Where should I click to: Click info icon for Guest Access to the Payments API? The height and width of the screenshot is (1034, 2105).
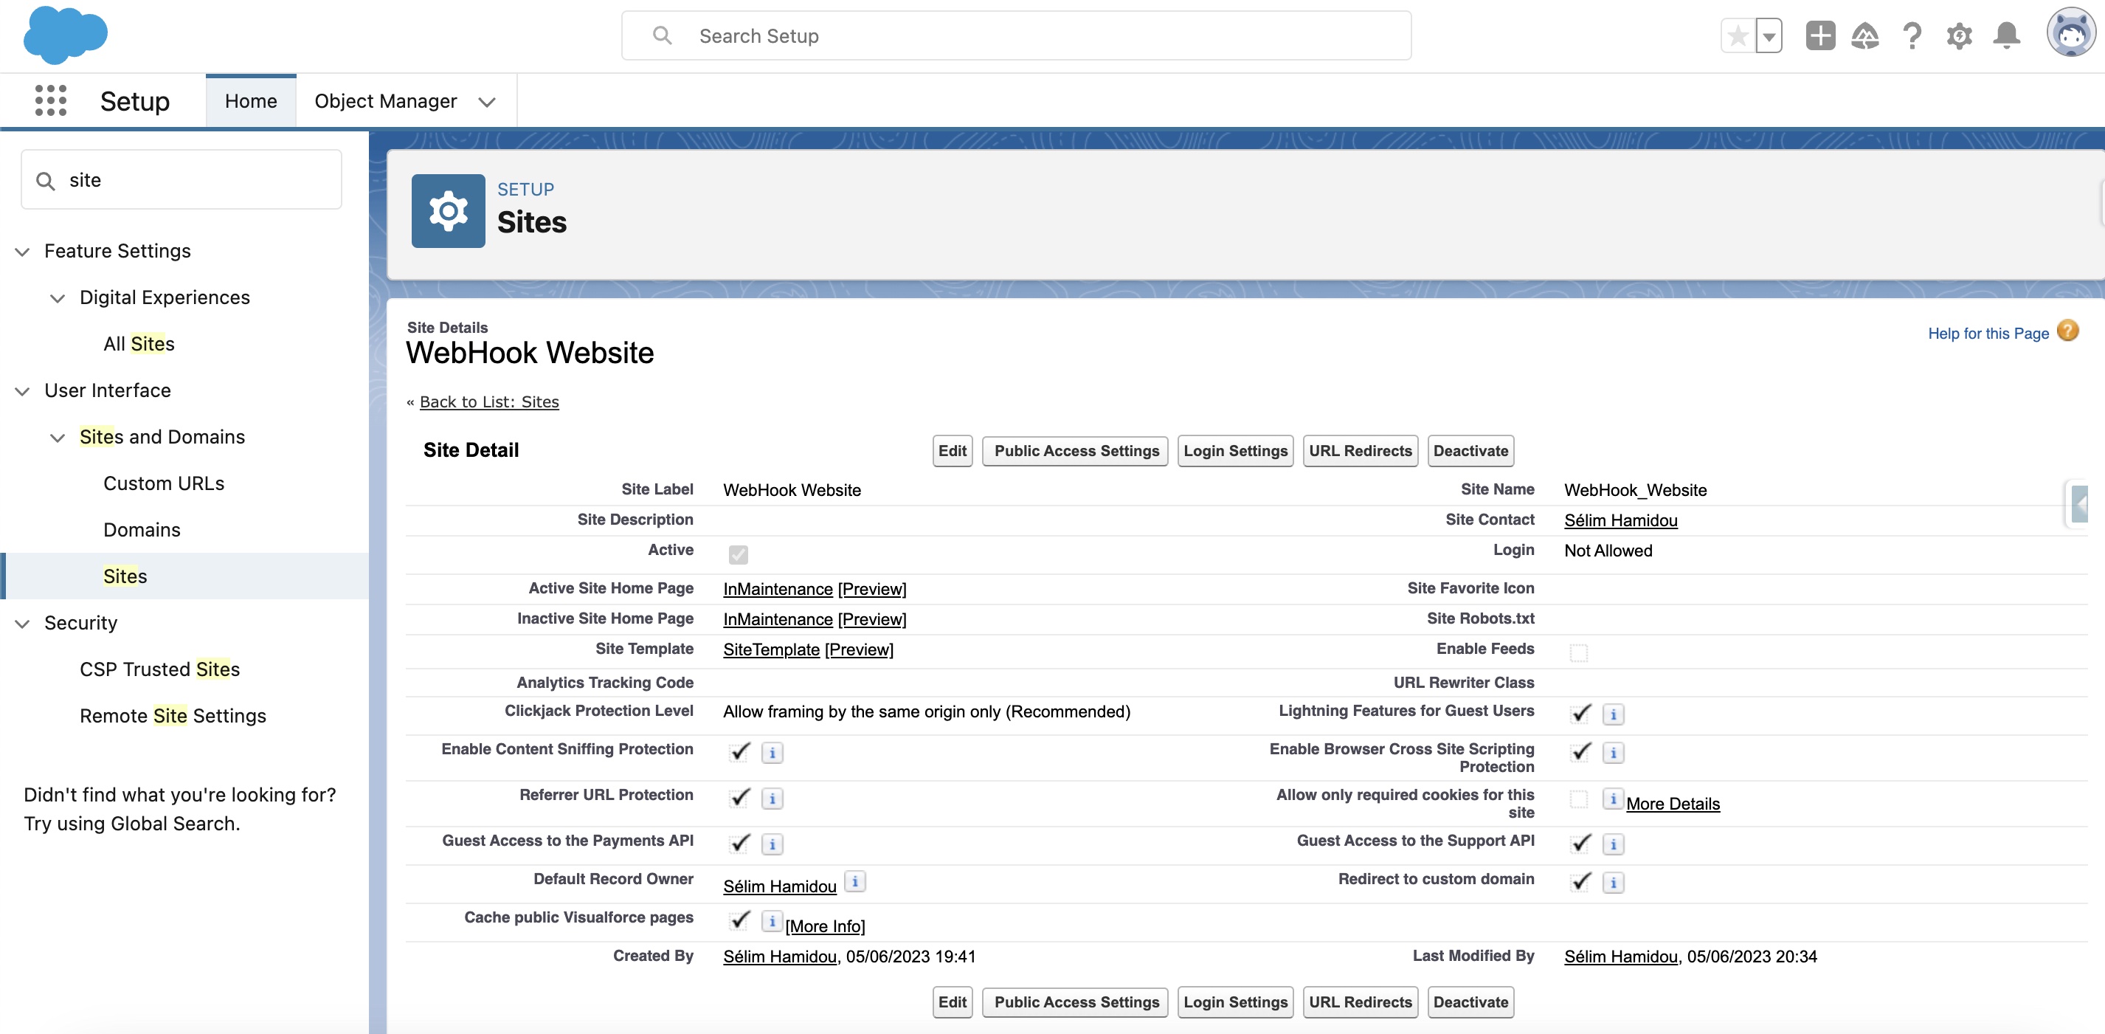click(772, 844)
